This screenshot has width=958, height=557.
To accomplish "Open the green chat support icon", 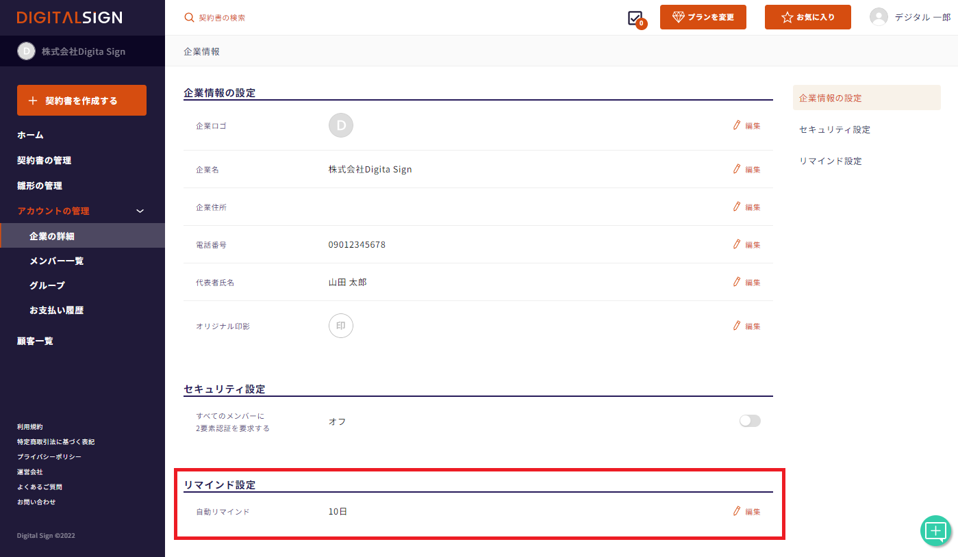I will (935, 530).
